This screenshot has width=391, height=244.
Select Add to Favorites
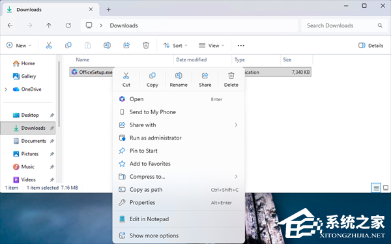[x=179, y=164]
